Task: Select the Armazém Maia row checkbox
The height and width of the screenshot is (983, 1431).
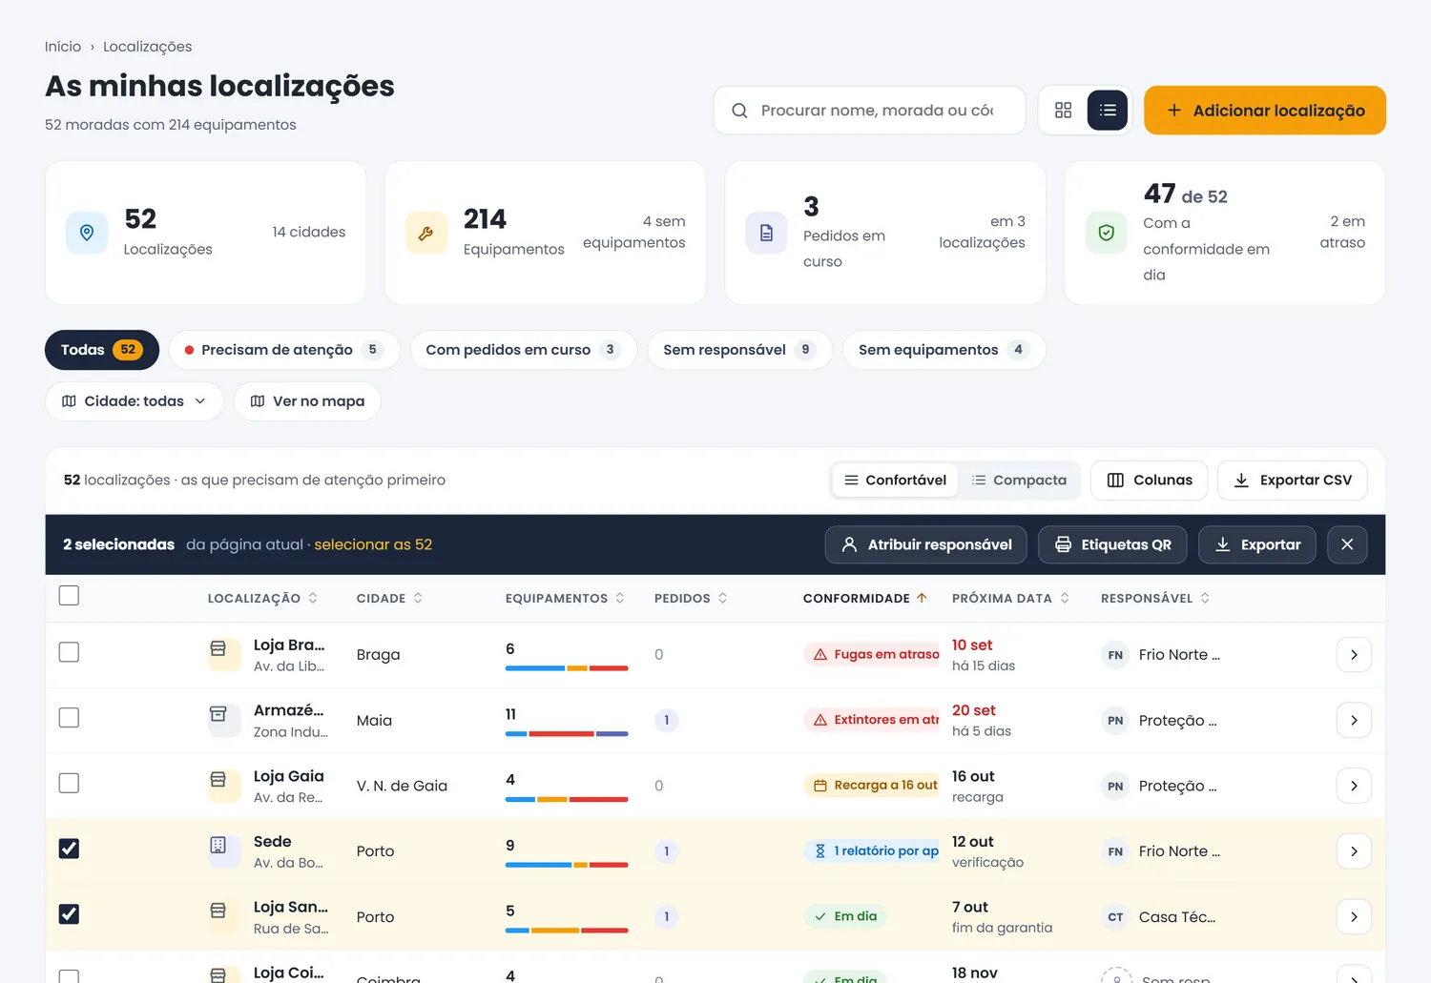Action: [69, 718]
